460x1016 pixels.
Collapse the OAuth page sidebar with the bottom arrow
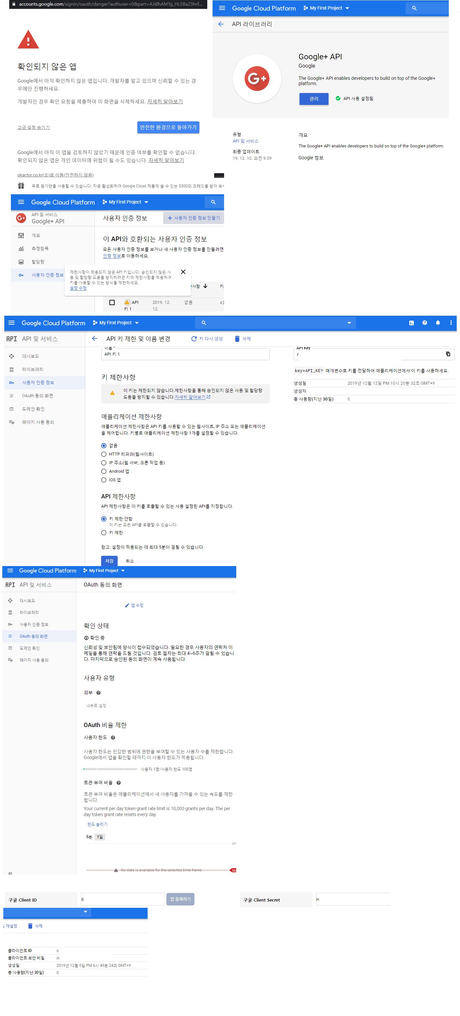10,873
